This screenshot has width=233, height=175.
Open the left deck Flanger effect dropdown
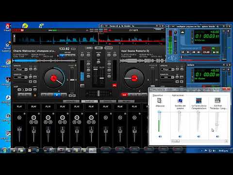click(x=21, y=70)
